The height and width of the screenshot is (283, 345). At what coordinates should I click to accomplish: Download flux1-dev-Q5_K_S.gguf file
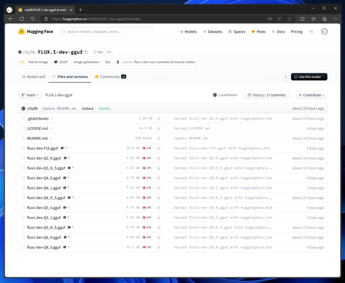pyautogui.click(x=159, y=228)
